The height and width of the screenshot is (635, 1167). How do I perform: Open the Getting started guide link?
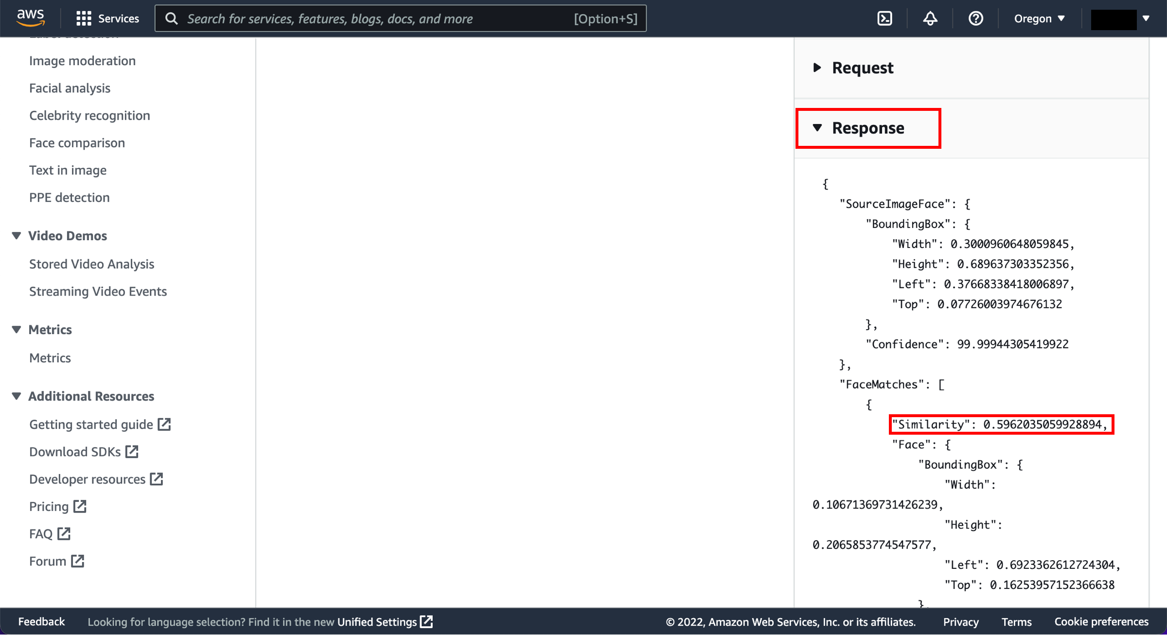click(90, 424)
